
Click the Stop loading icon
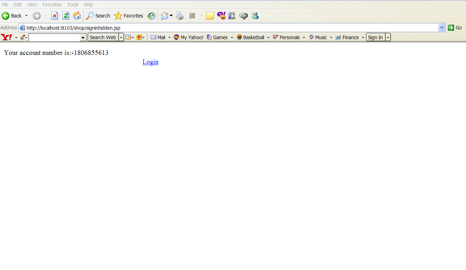55,16
